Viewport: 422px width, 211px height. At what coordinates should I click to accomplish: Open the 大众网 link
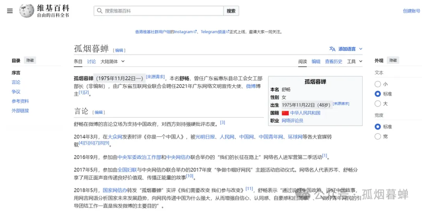(114, 137)
